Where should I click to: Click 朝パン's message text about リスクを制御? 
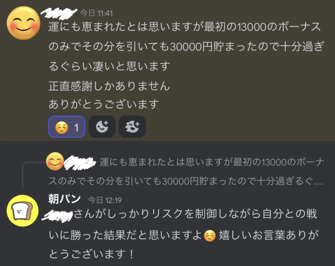[184, 234]
